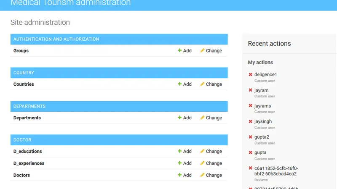This screenshot has height=189, width=337.
Task: Select the c6a11852-5cfc-46f0 review entry
Action: tap(276, 171)
